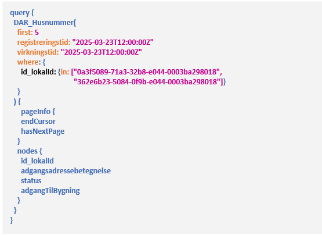Click the status field under nodes

point(31,181)
